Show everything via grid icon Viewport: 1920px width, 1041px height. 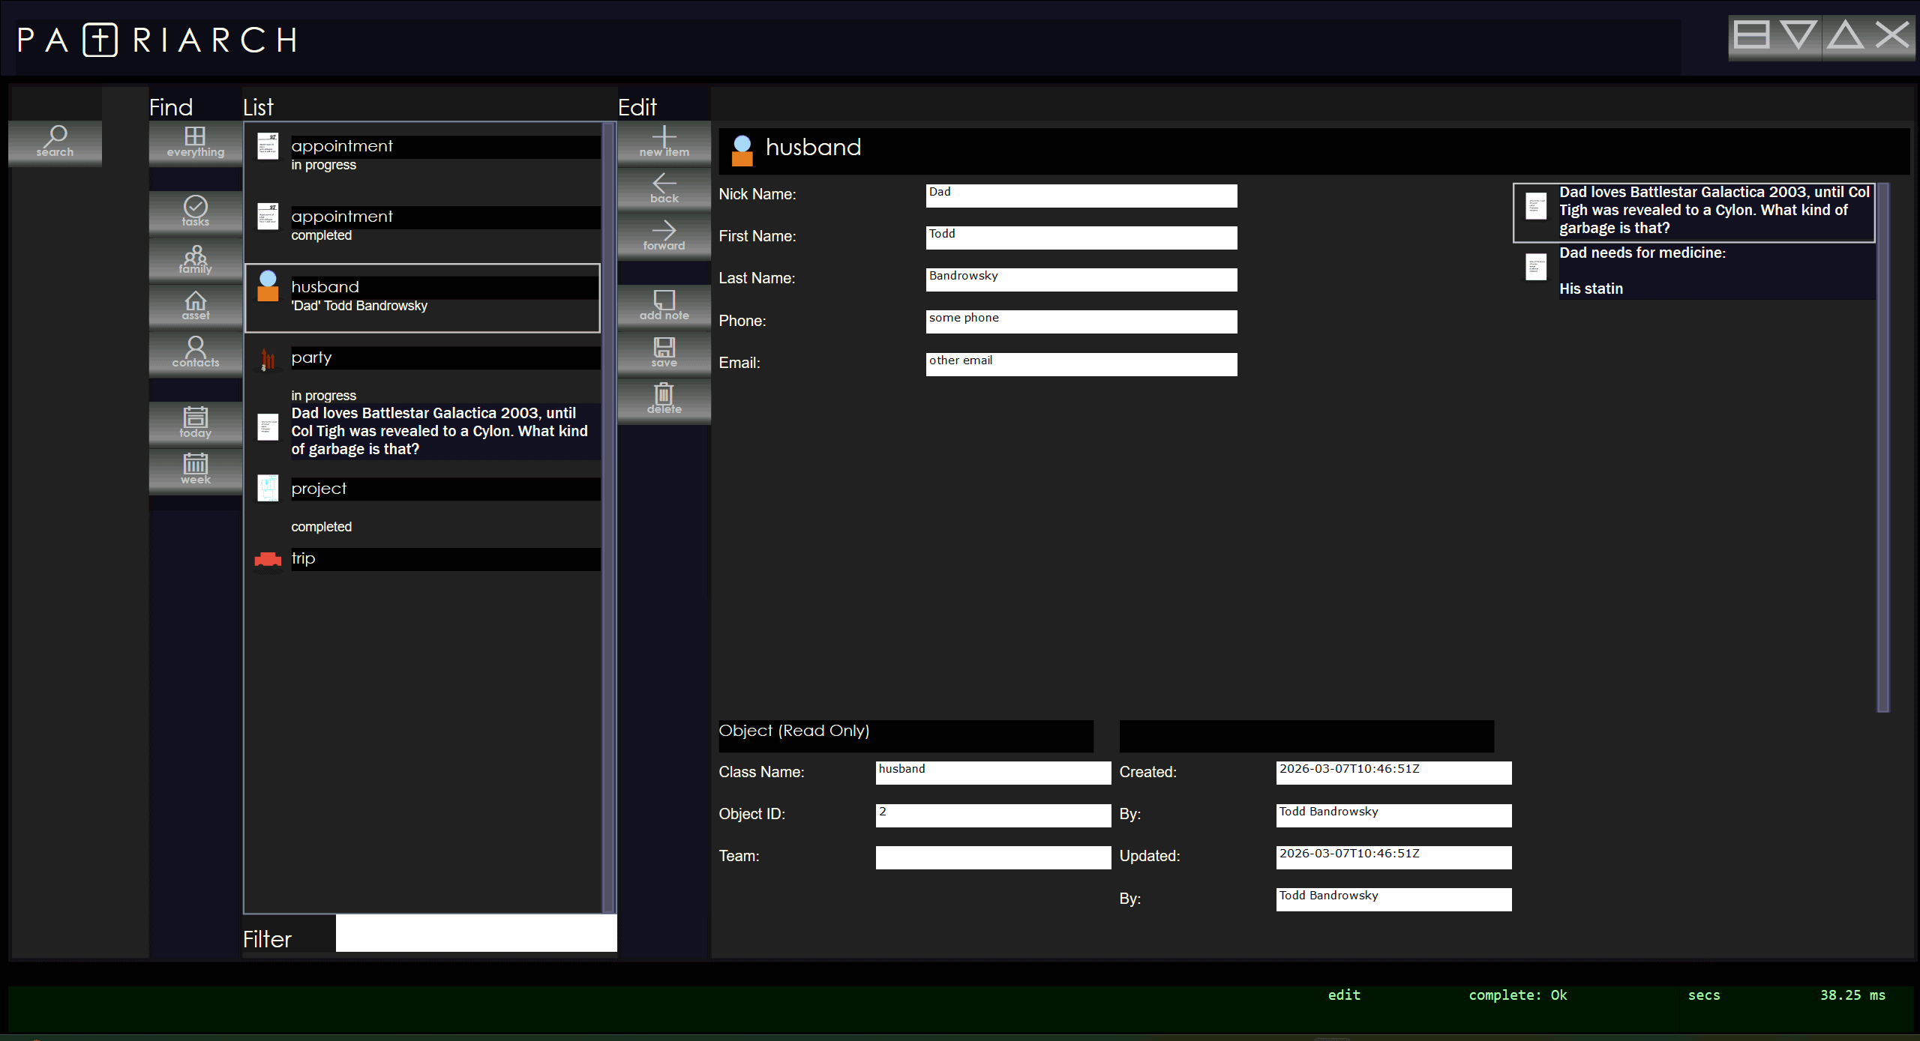195,141
